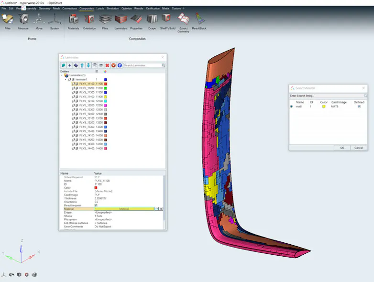Open the Plies tool icon
Screen dimensions: 374x282
(x=105, y=19)
